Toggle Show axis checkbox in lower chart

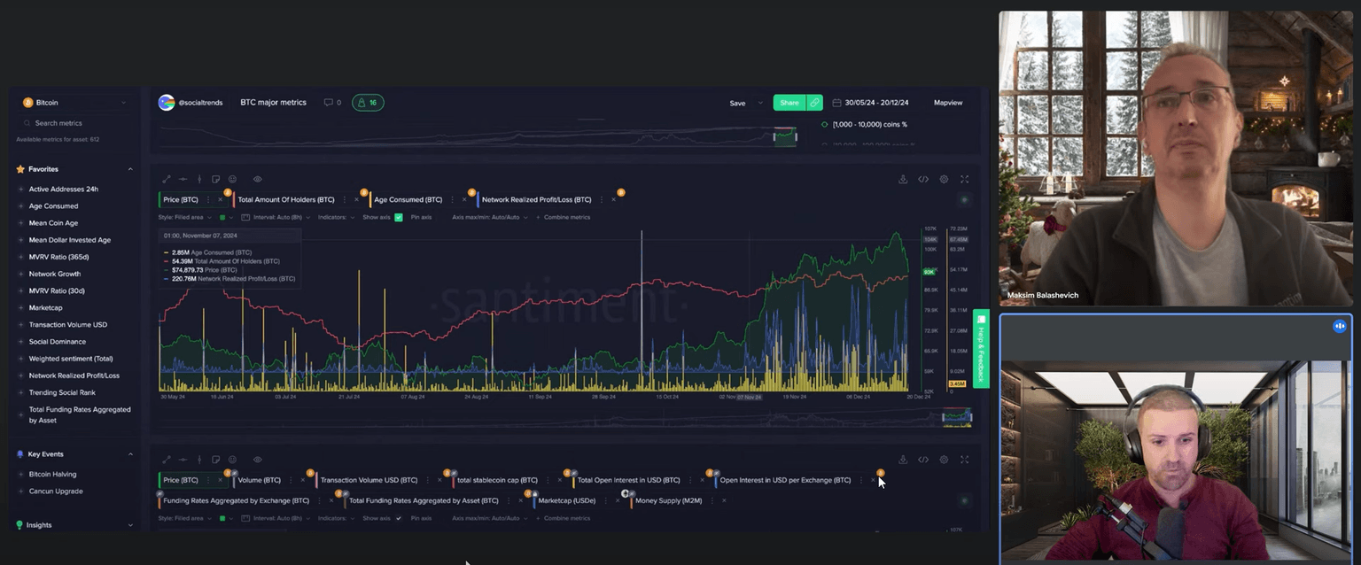(x=399, y=518)
